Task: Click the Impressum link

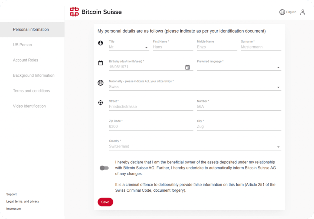Action: click(x=14, y=209)
